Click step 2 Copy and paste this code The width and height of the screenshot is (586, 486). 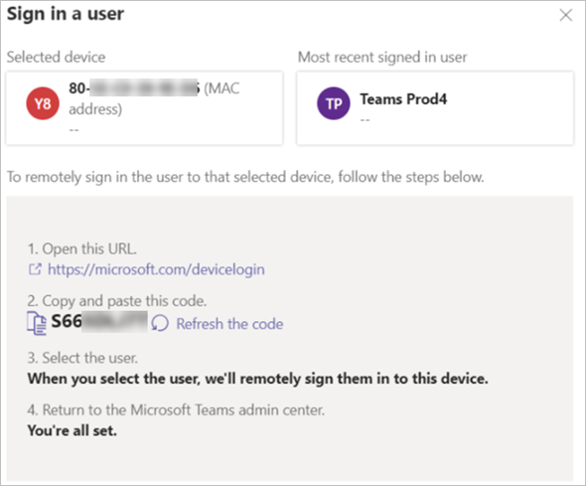point(117,301)
